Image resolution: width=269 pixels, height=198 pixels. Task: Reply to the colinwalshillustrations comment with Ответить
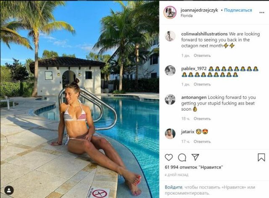click(x=202, y=55)
